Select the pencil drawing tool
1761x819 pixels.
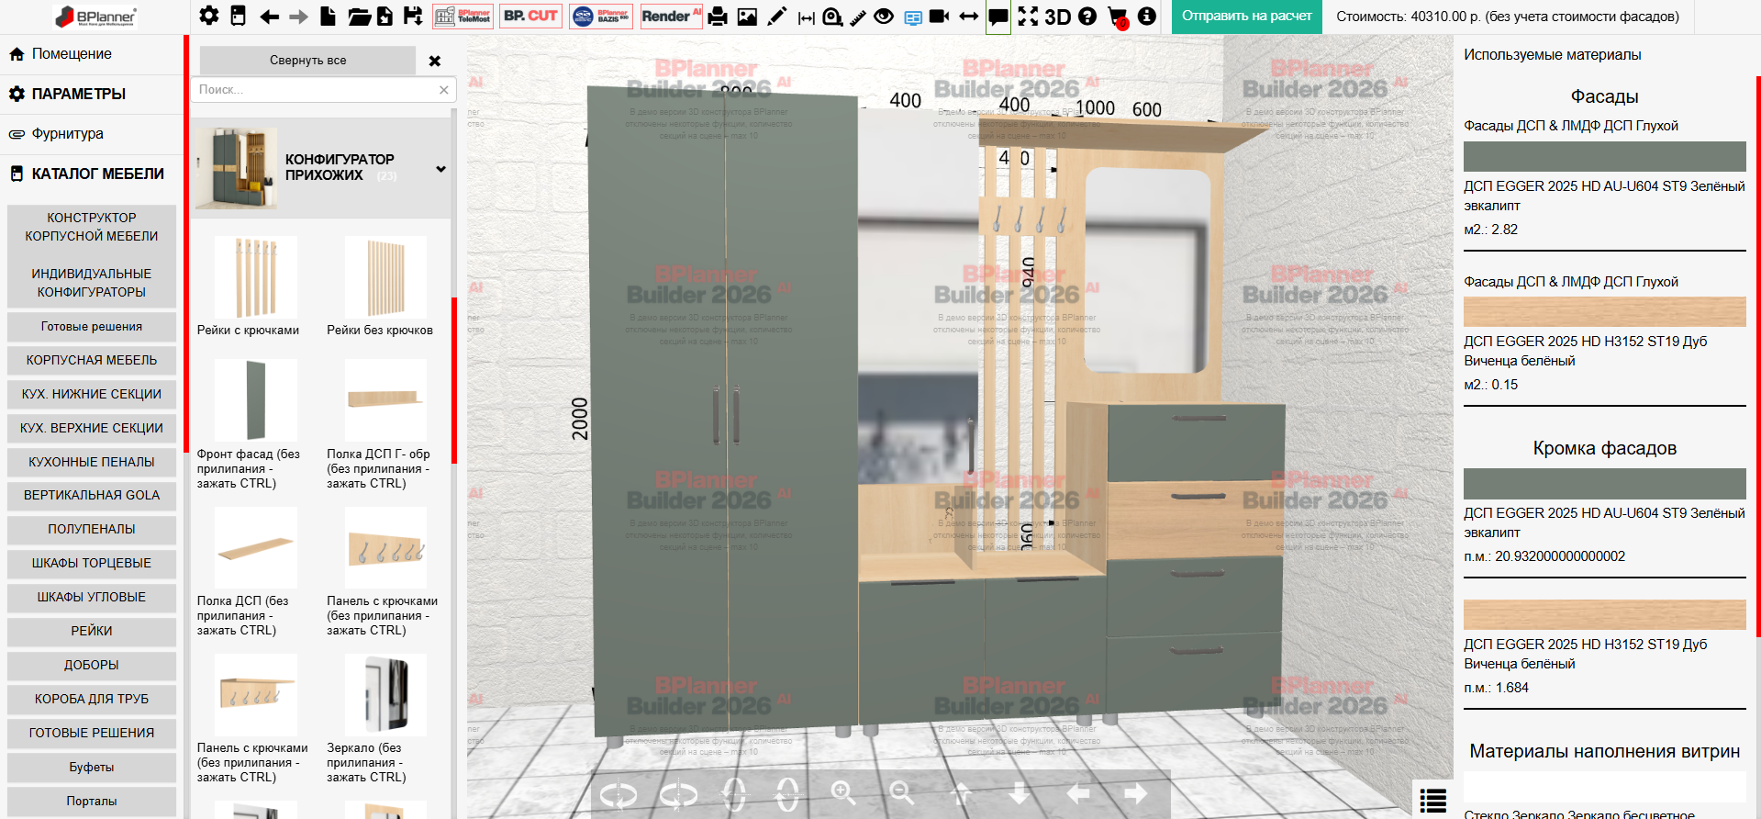[777, 16]
